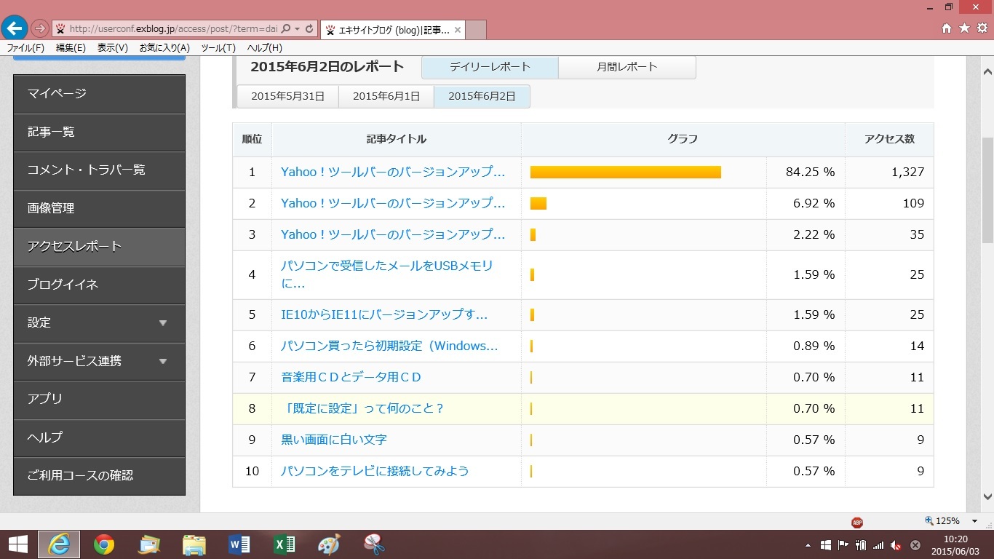Click the address bar search magnifier icon
994x559 pixels.
pyautogui.click(x=286, y=29)
